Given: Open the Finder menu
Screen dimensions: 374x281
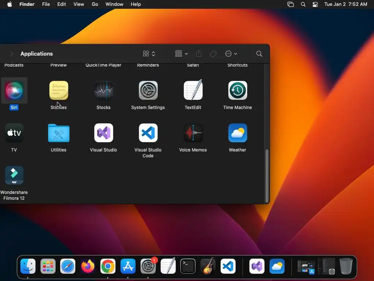Looking at the screenshot, I should [27, 4].
